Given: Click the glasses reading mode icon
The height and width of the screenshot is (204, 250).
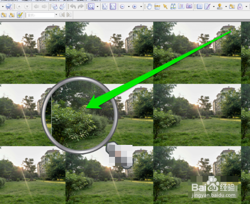Looking at the screenshot, I should pyautogui.click(x=157, y=7).
